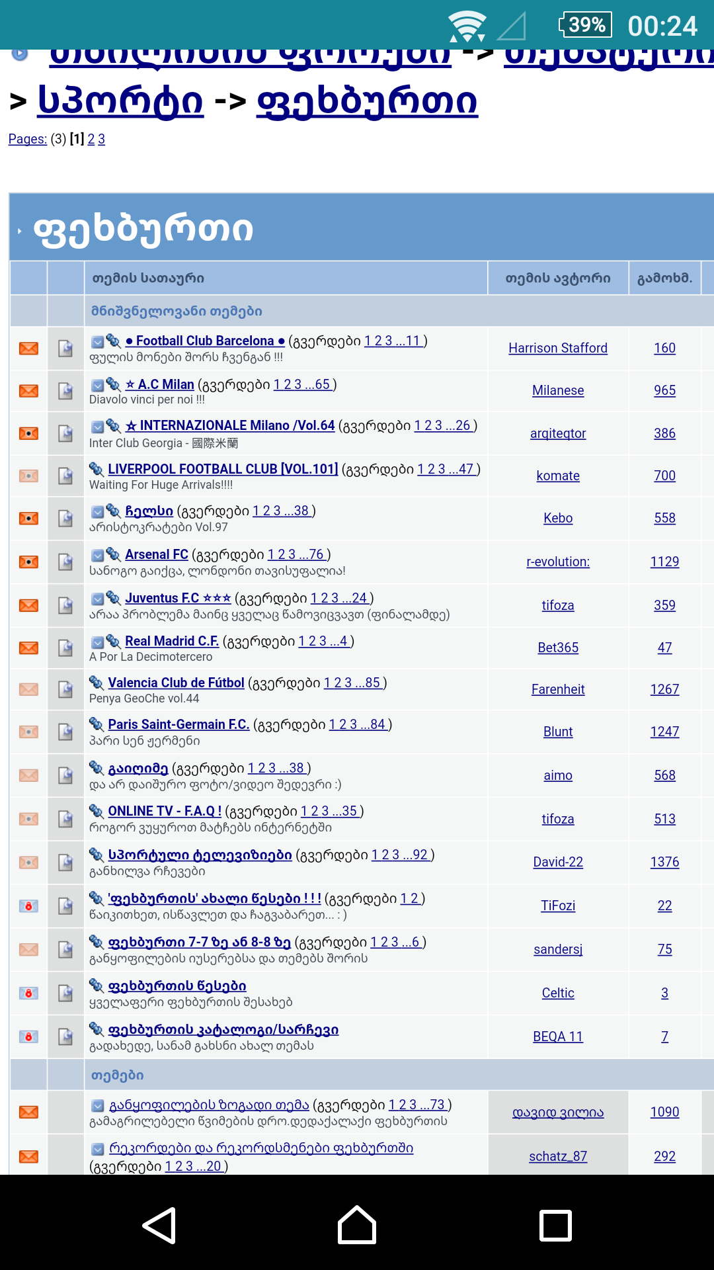Go to page 2 of forum listing

click(91, 139)
